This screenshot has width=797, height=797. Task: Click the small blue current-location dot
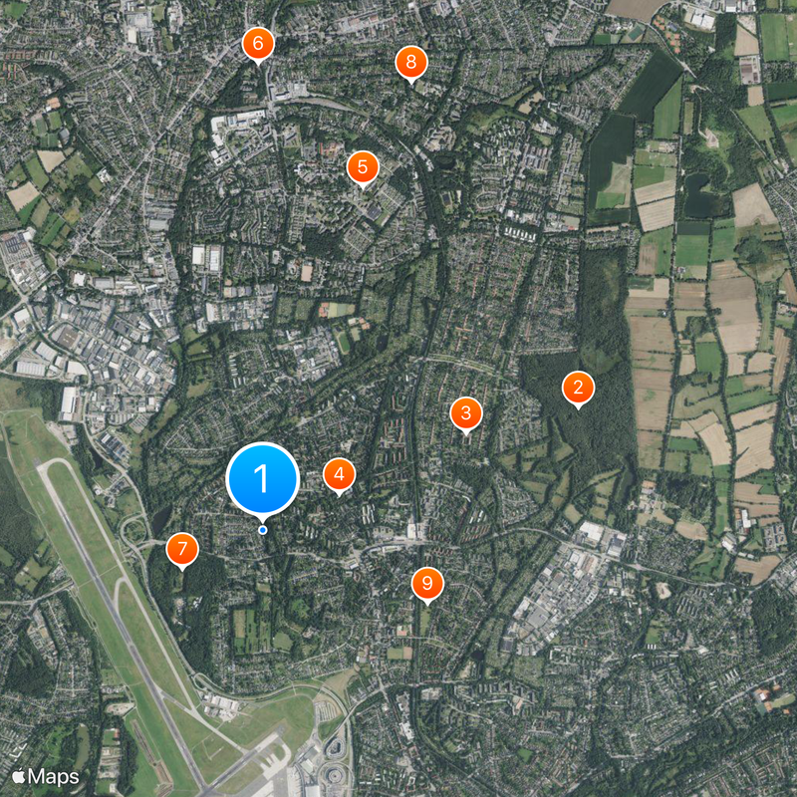[x=263, y=530]
